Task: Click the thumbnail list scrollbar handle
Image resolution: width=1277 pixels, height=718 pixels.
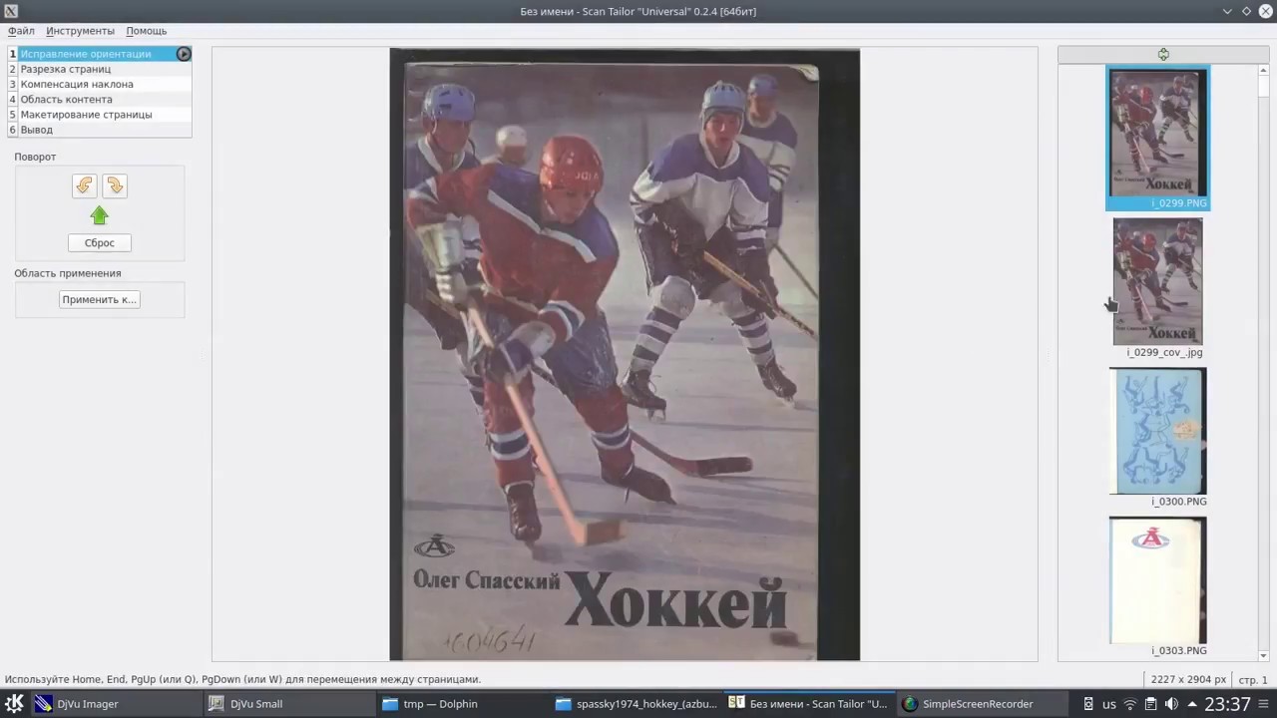Action: (1264, 86)
